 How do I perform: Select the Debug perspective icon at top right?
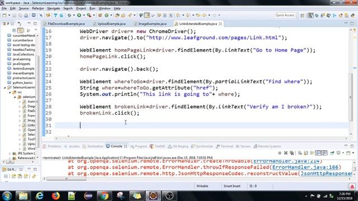[x=317, y=16]
